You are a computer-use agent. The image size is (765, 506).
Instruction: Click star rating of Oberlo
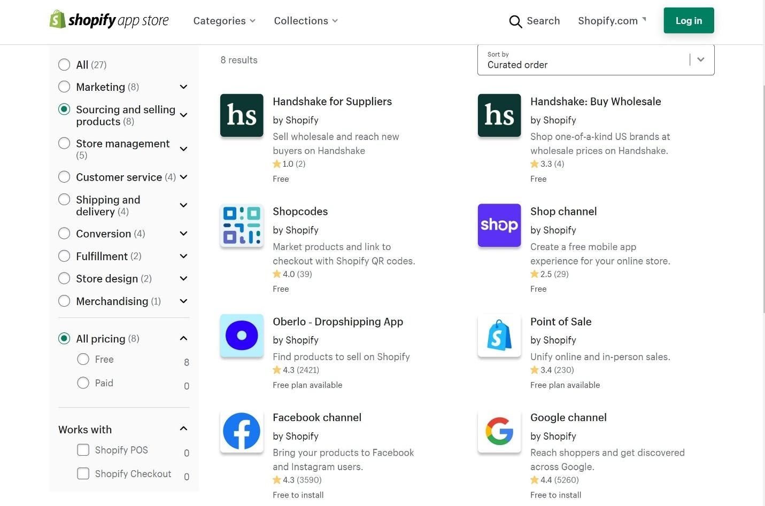click(x=296, y=370)
